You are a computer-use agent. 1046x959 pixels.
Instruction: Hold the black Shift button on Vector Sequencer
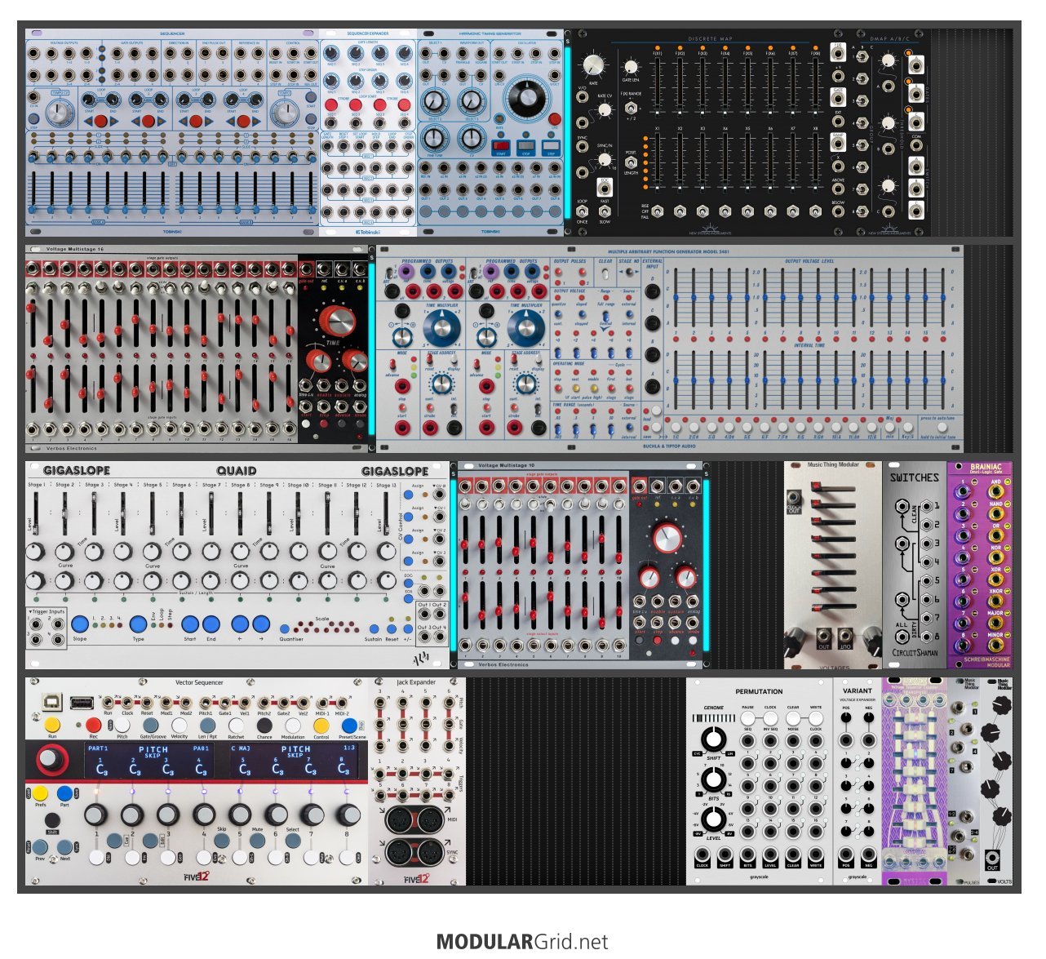point(52,821)
